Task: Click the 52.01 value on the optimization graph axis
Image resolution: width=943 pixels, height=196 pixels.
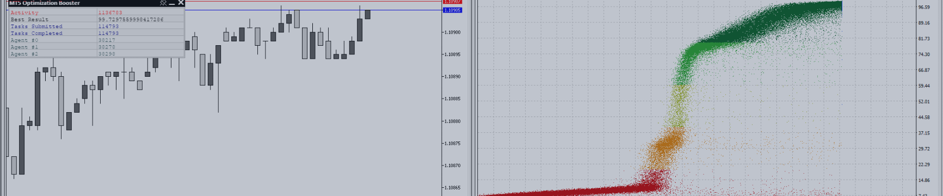Action: (x=924, y=102)
